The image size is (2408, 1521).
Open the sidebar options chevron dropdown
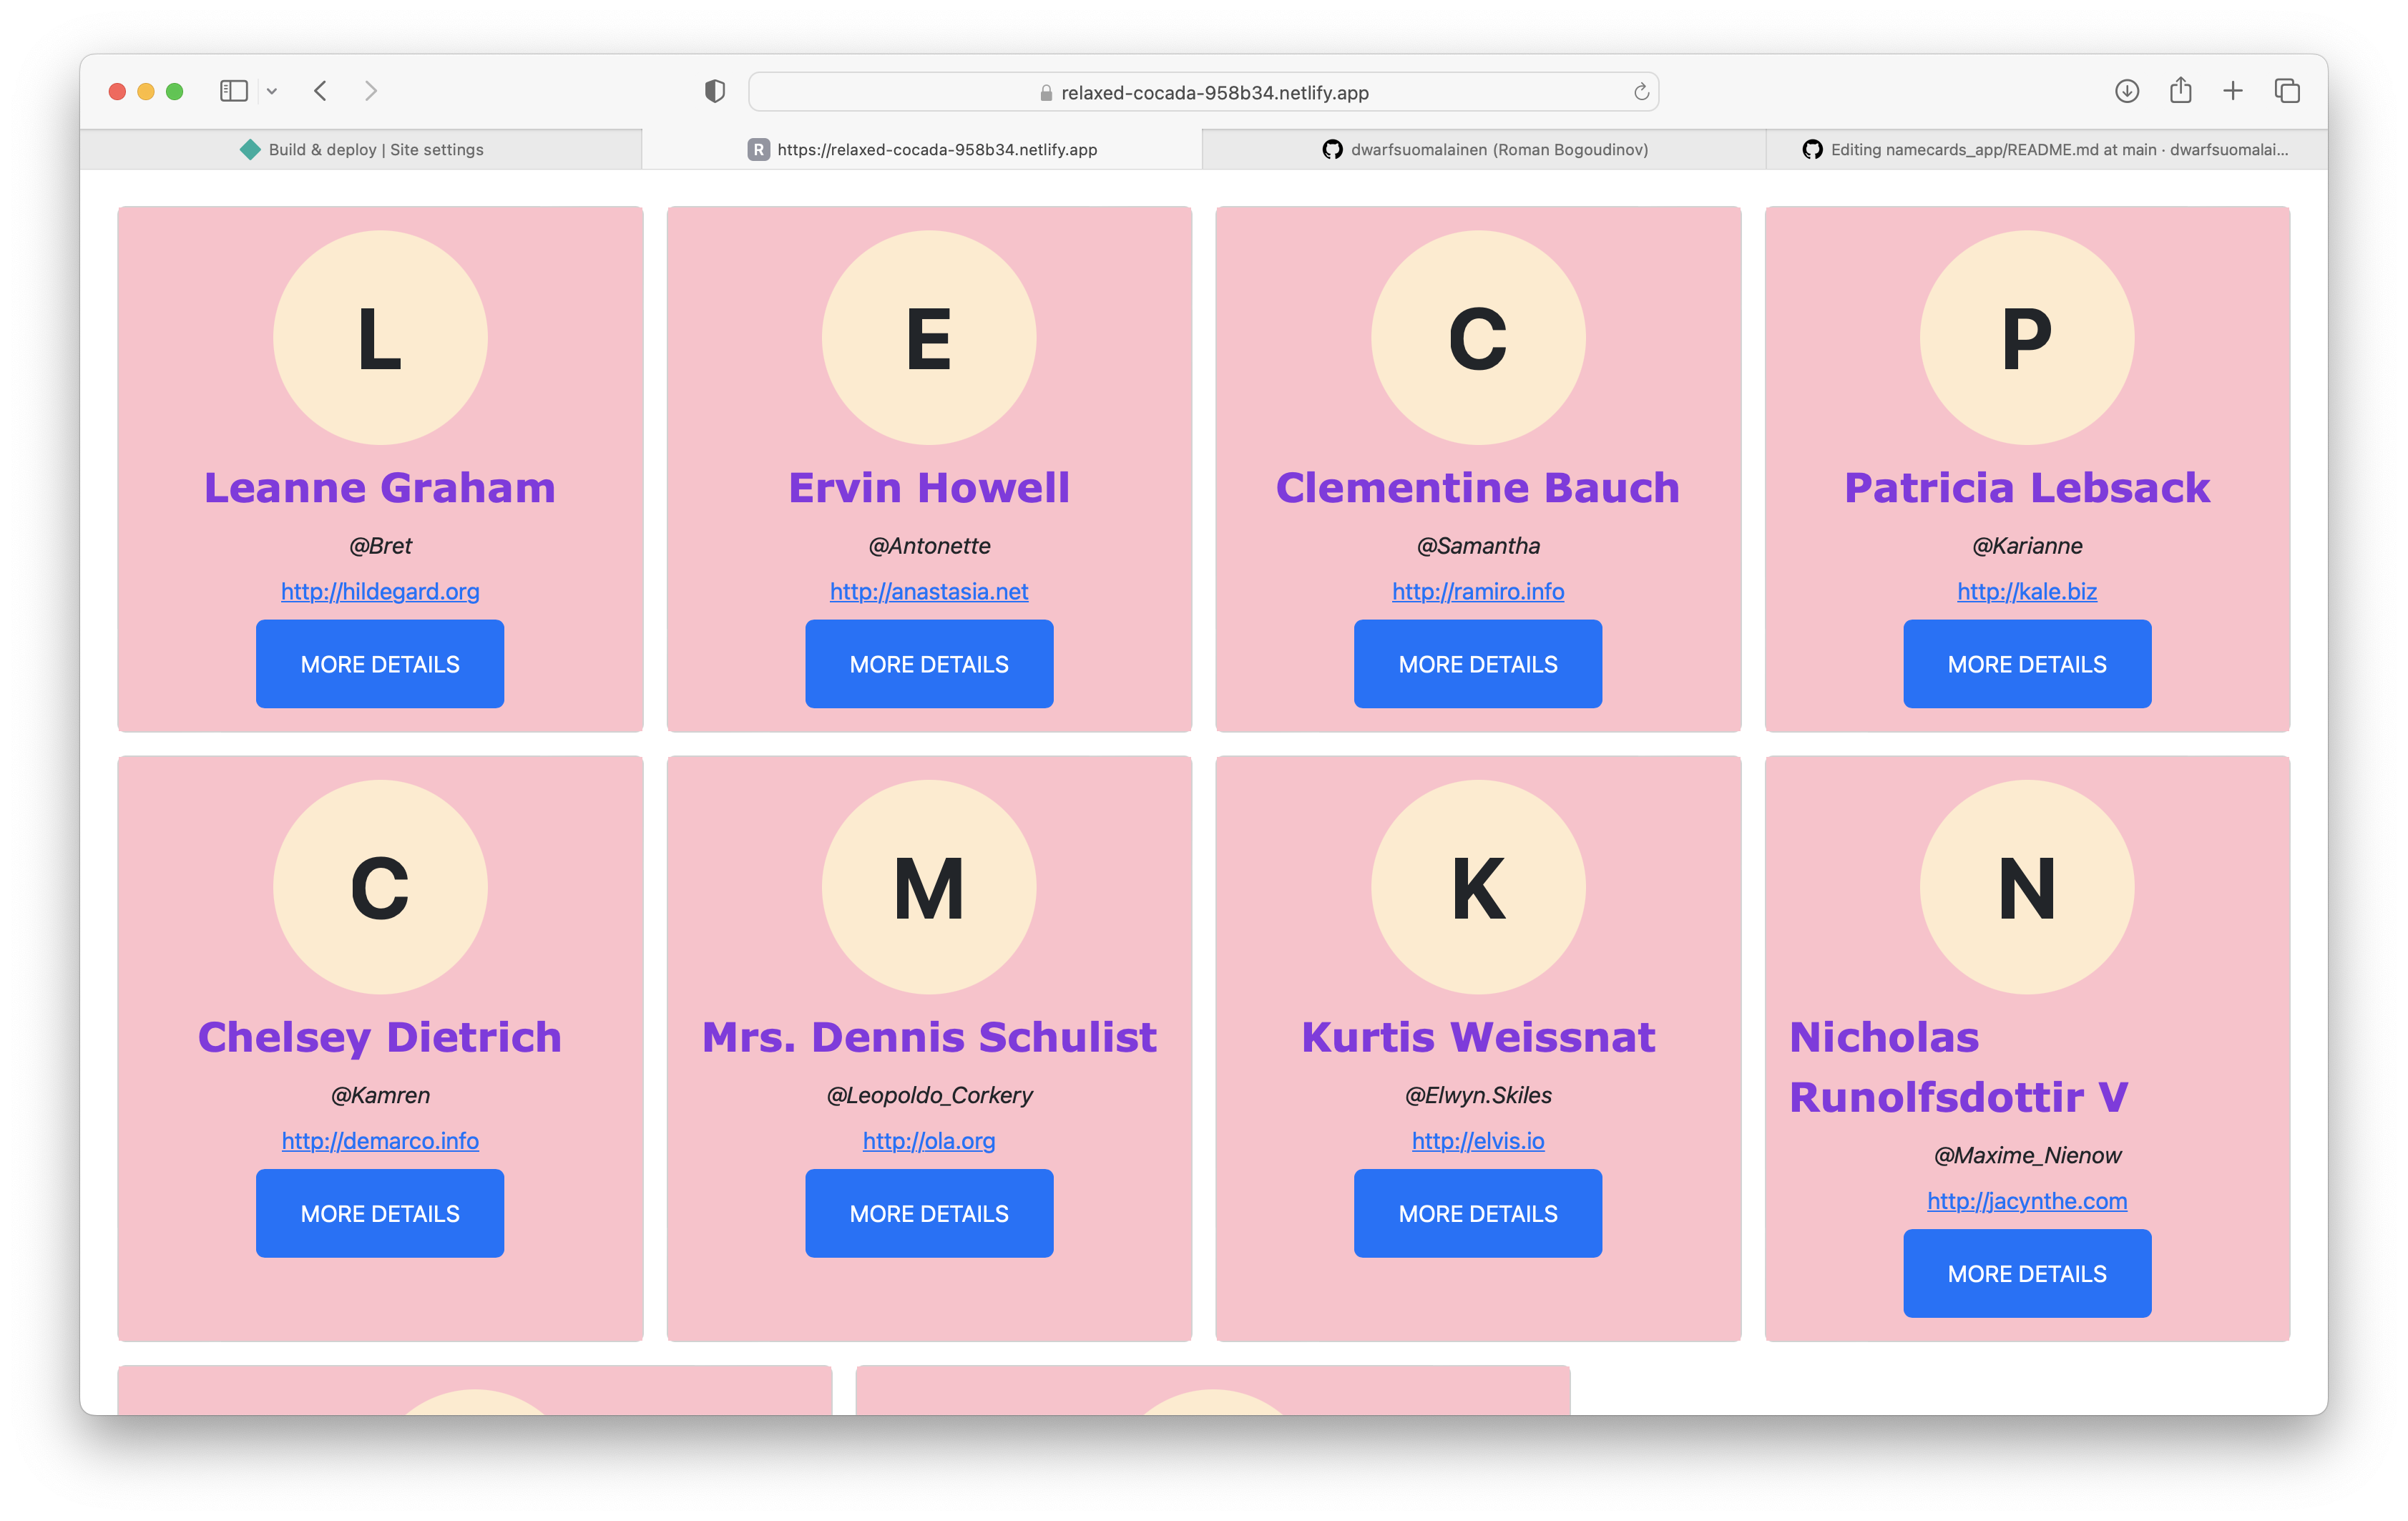coord(275,91)
